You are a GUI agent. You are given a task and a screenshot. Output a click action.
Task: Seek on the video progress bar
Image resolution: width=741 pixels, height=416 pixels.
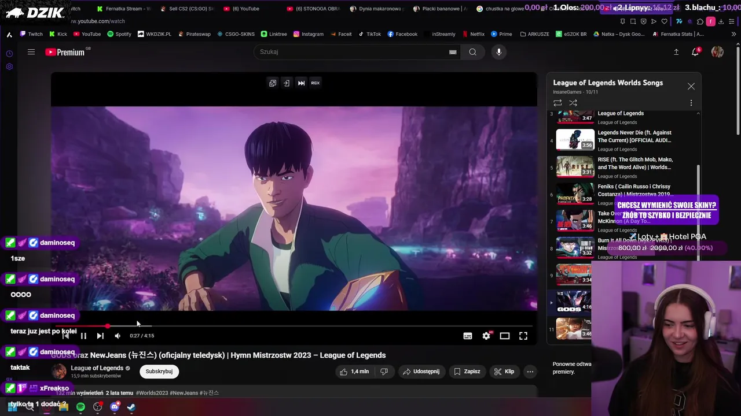click(294, 326)
